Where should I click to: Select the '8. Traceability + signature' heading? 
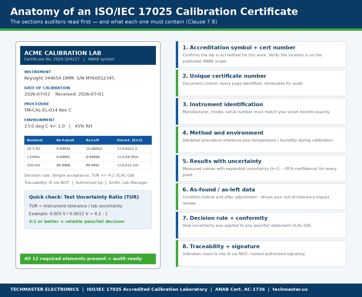tap(221, 246)
